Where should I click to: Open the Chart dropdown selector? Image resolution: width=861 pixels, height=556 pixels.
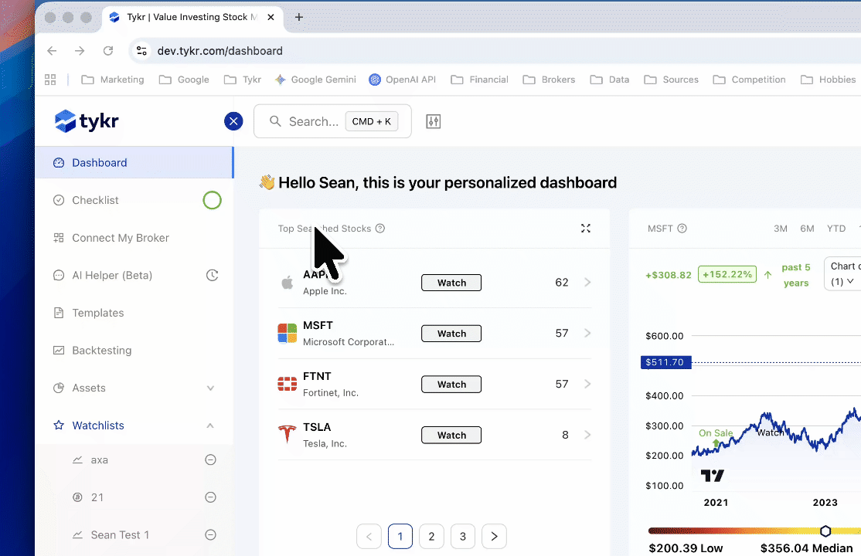pos(843,273)
